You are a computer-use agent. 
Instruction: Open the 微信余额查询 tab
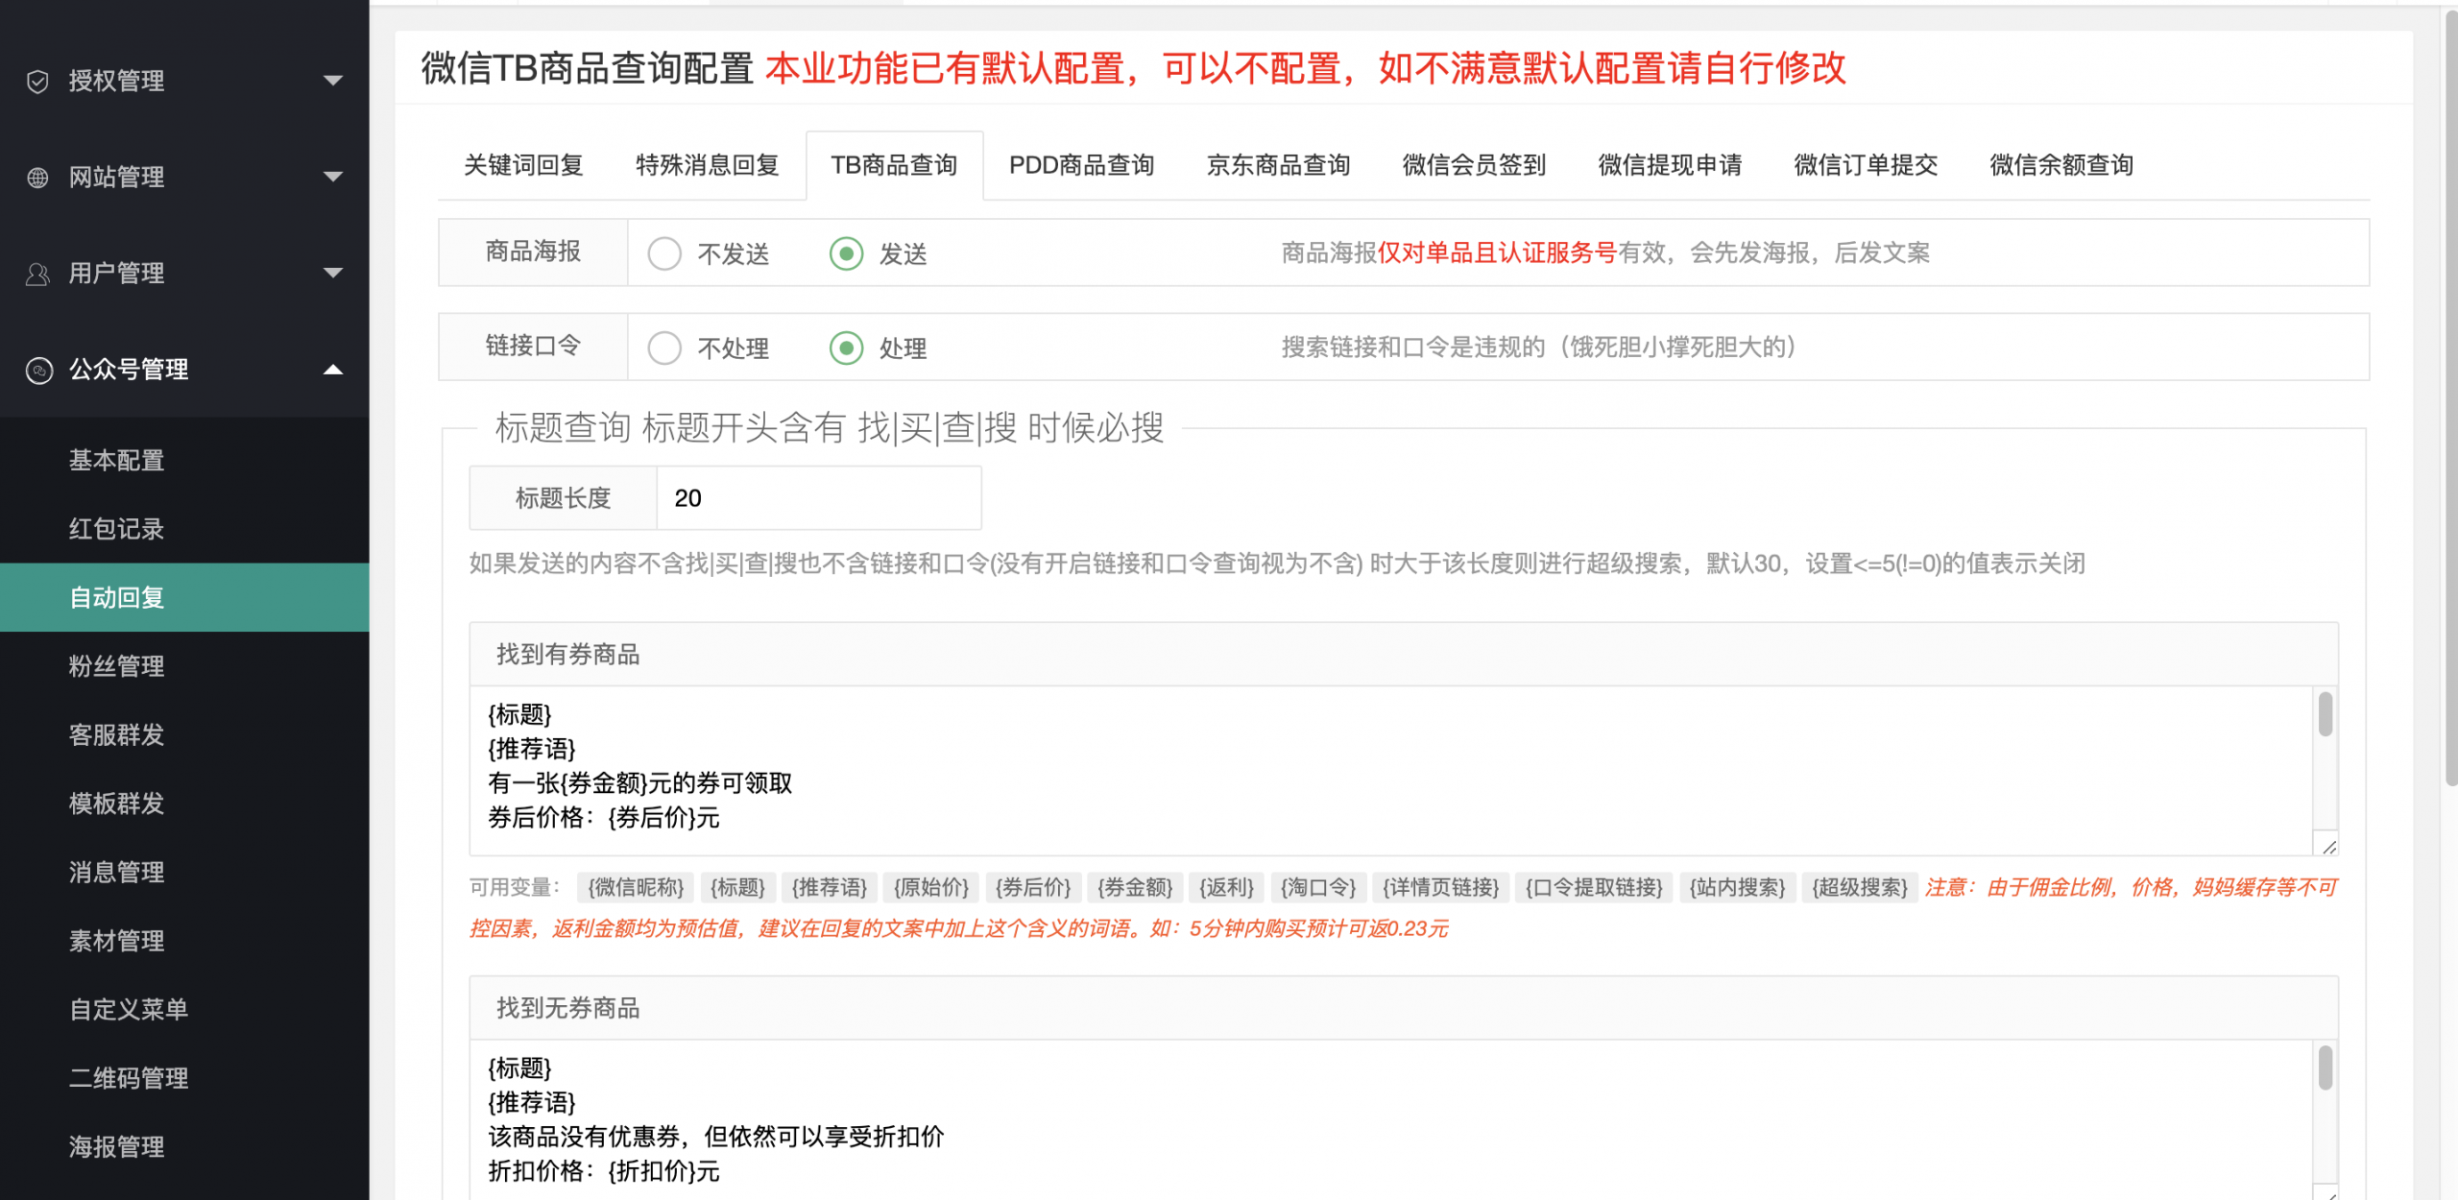2061,165
